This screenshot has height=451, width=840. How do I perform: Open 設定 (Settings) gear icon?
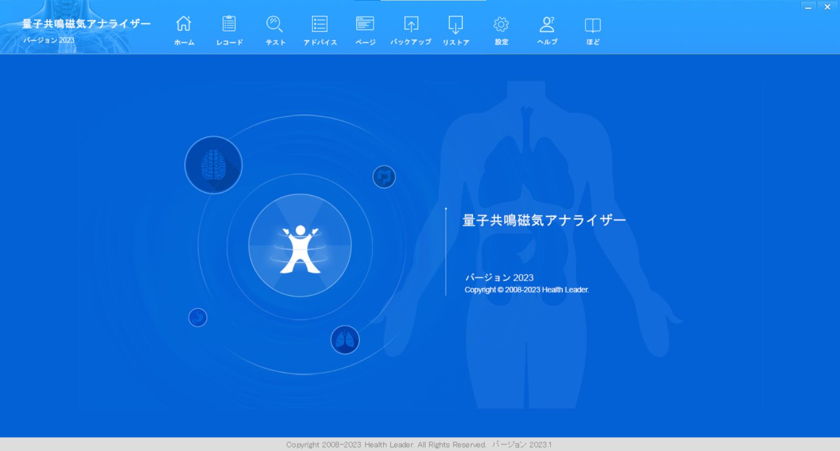coord(501,25)
